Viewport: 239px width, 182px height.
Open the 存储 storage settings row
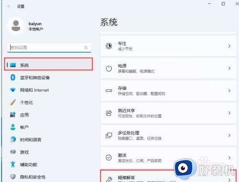168,91
